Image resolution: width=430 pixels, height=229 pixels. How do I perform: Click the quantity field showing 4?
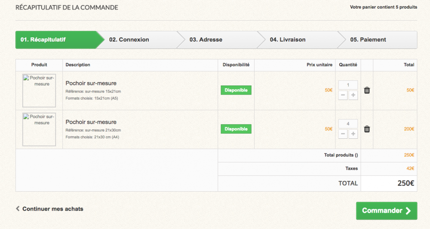348,124
